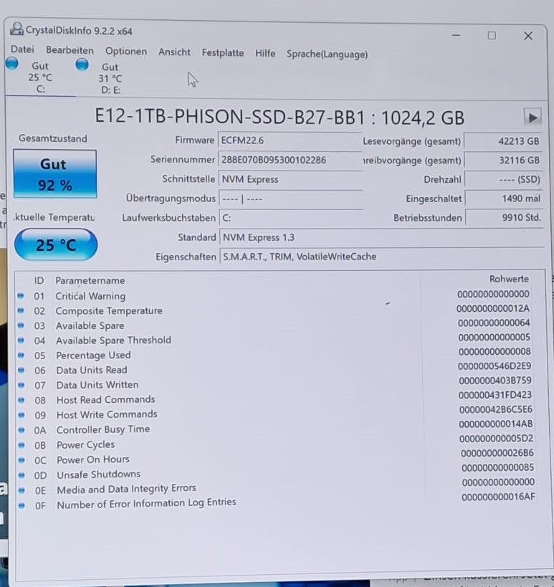
Task: Click status dot for Unsafe Shutdowns row
Action: [22, 475]
